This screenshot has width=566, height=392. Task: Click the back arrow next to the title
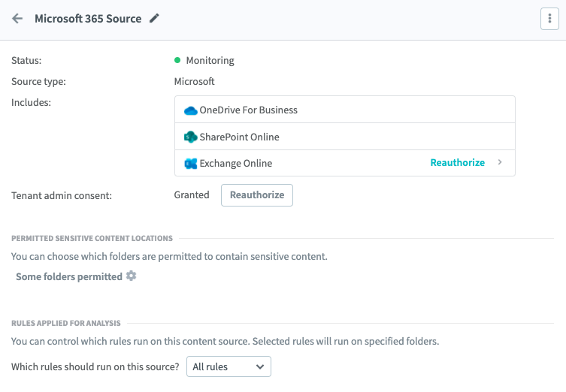(x=17, y=19)
